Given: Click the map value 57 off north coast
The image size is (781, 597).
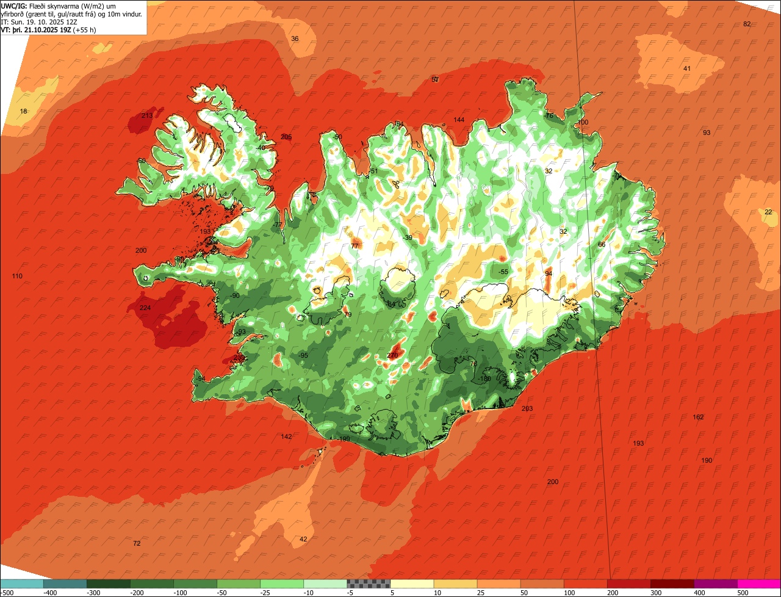Looking at the screenshot, I should tap(435, 79).
